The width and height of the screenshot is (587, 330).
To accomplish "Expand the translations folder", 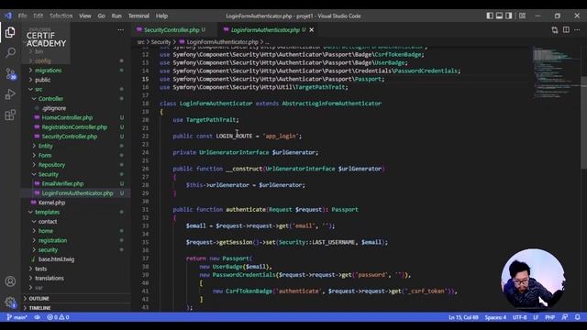I will click(x=50, y=278).
